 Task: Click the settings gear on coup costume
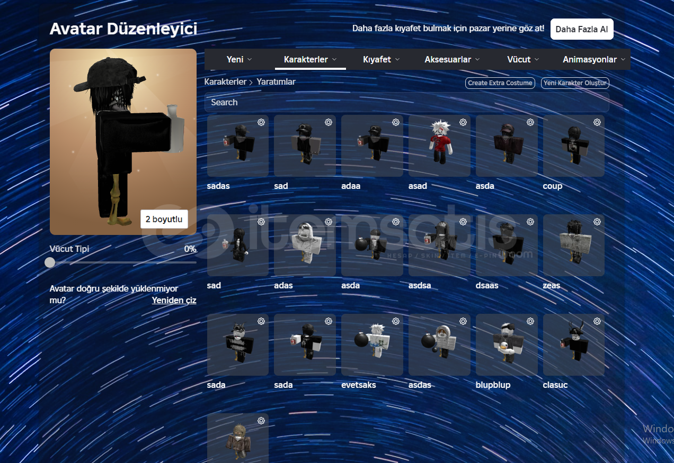click(597, 122)
